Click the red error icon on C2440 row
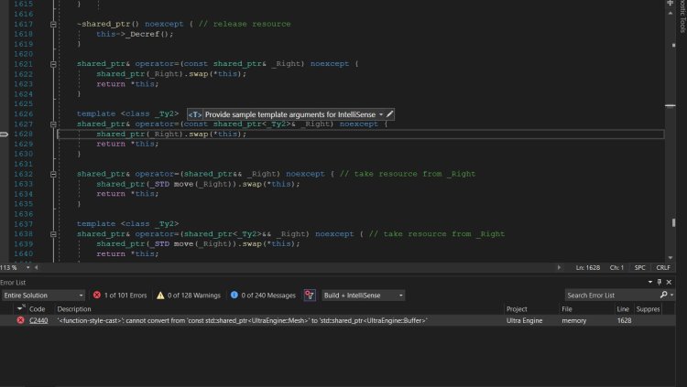This screenshot has width=687, height=387. (20, 321)
